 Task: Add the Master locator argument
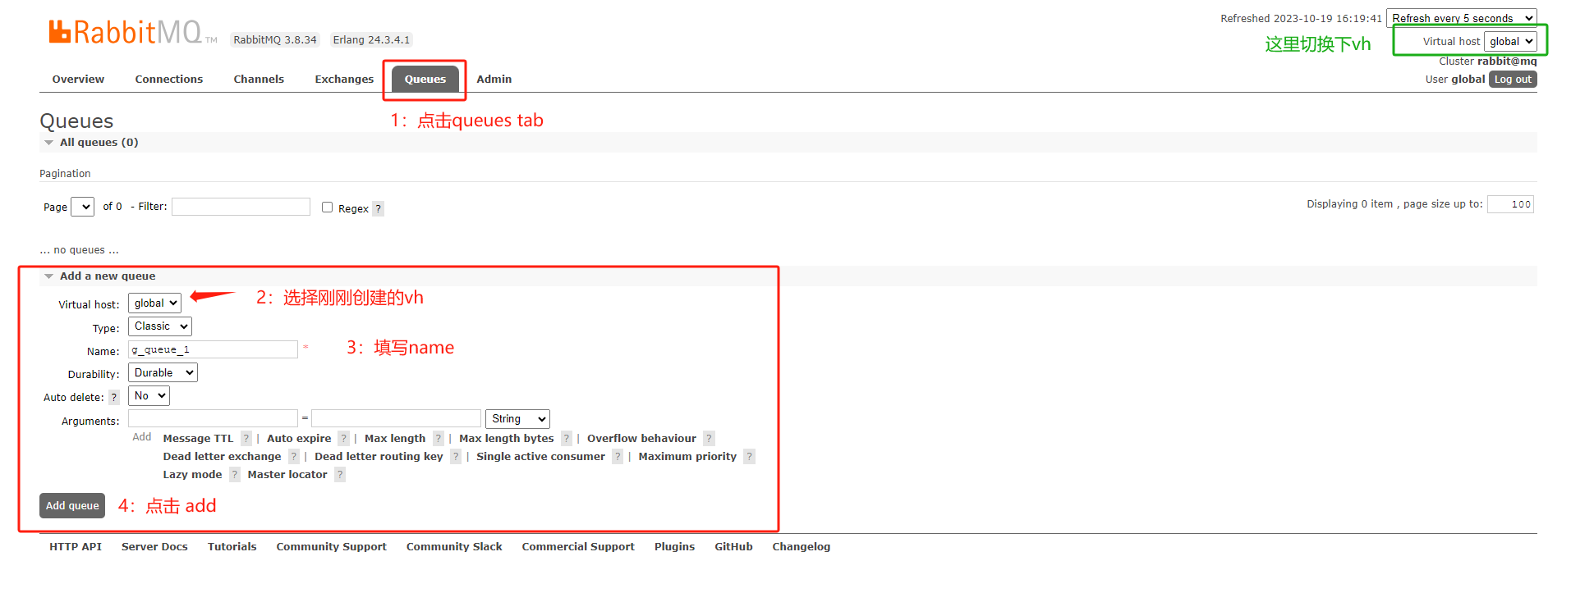[287, 474]
